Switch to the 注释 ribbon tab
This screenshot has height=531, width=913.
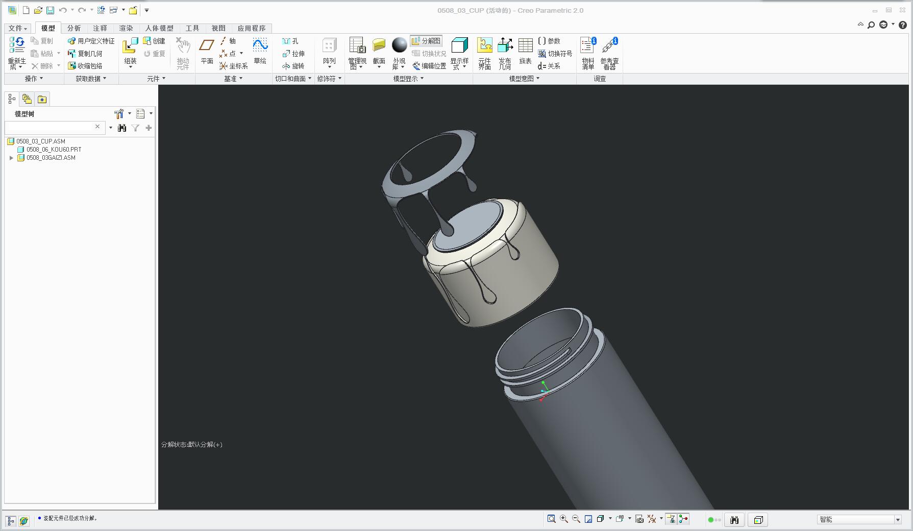100,28
